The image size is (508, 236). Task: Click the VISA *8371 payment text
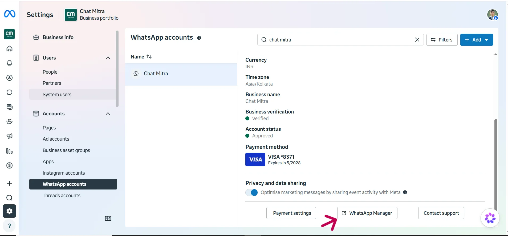coord(281,157)
